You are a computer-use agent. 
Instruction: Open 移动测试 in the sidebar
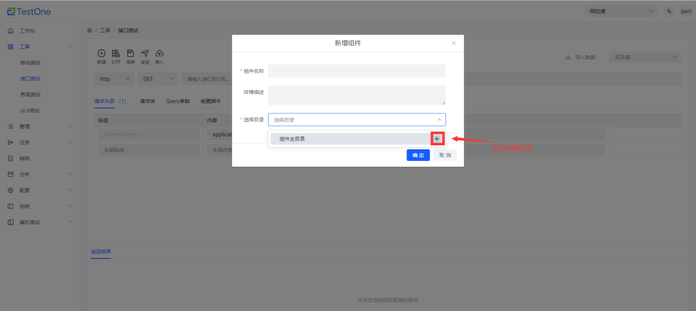point(30,62)
